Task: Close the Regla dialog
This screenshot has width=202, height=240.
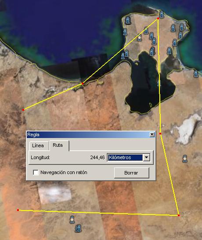Action: coord(152,135)
